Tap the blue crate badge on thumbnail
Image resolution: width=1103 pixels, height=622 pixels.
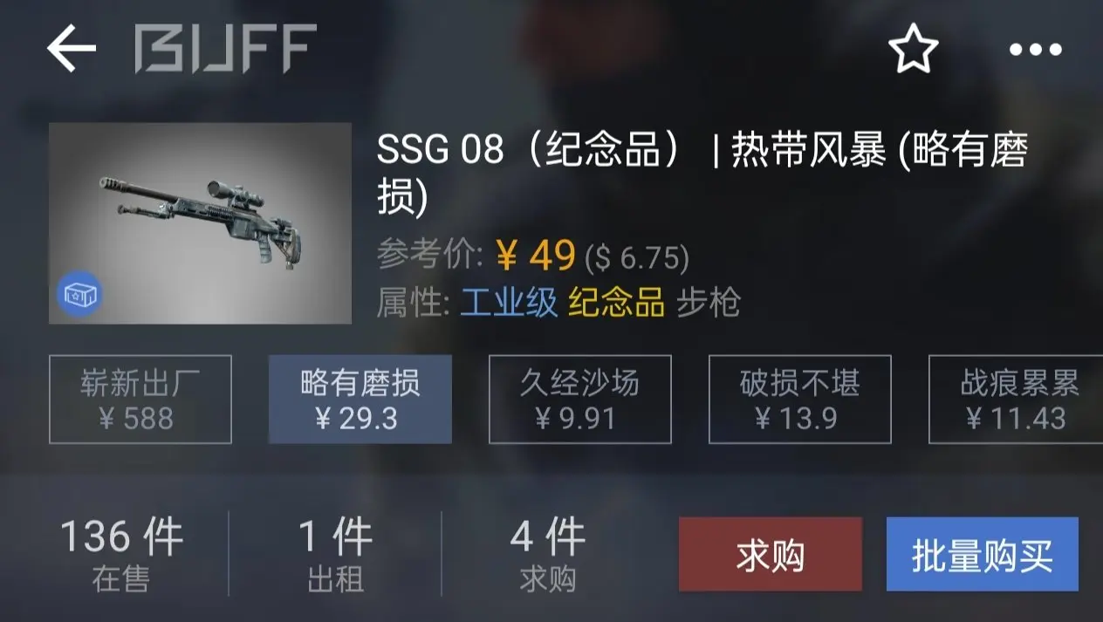point(80,296)
